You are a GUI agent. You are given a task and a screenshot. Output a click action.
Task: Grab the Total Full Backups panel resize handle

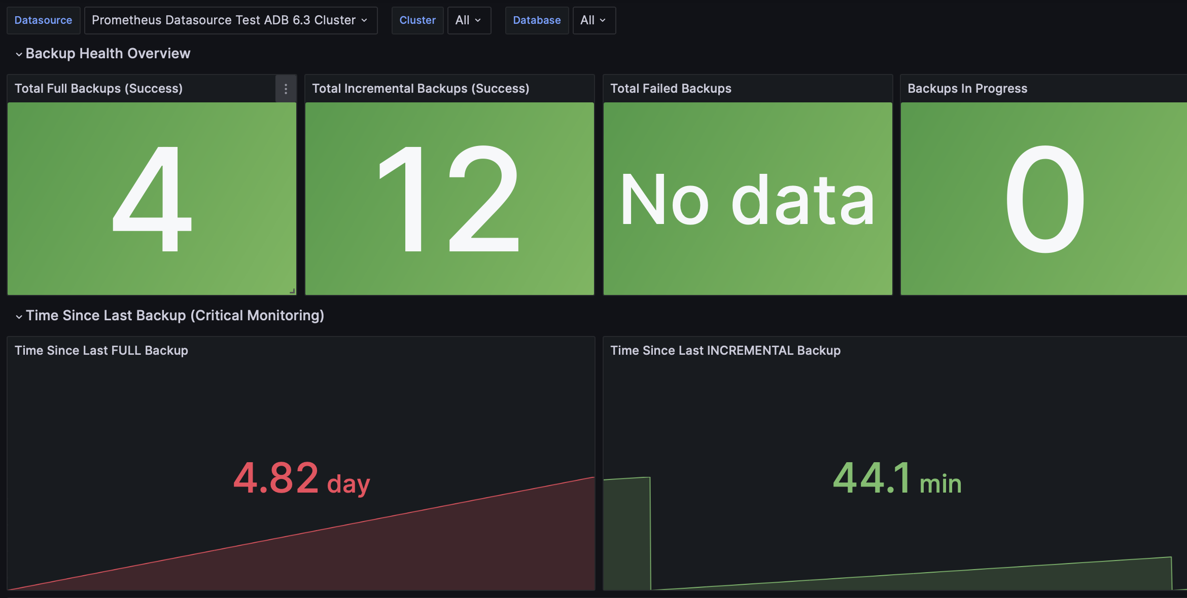tap(292, 291)
